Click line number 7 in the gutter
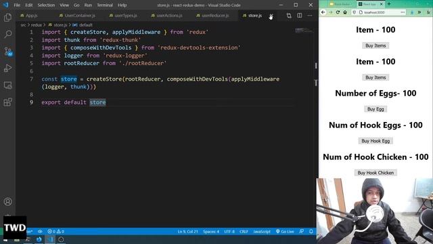The width and height of the screenshot is (433, 244). tap(31, 79)
